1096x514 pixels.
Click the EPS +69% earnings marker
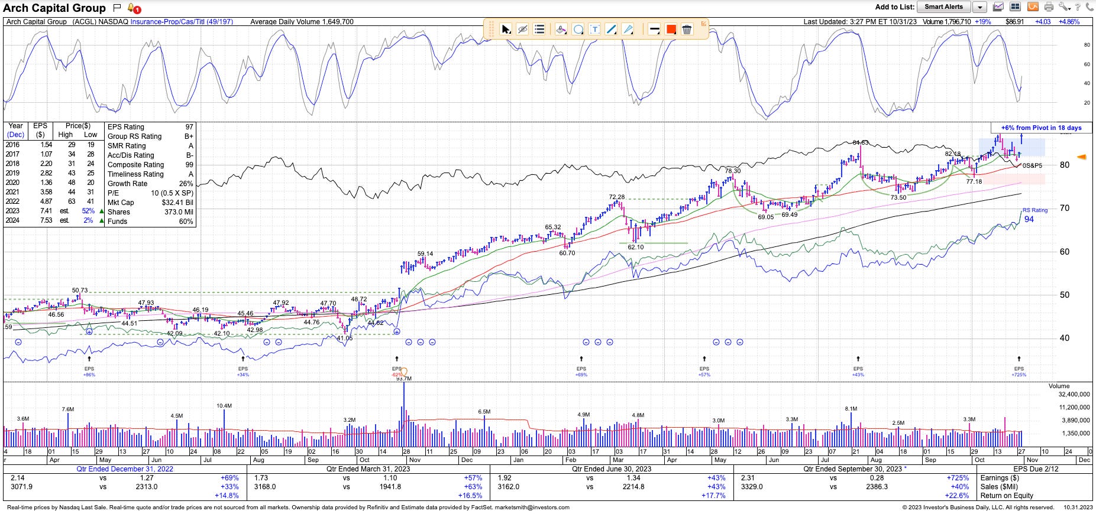[581, 371]
